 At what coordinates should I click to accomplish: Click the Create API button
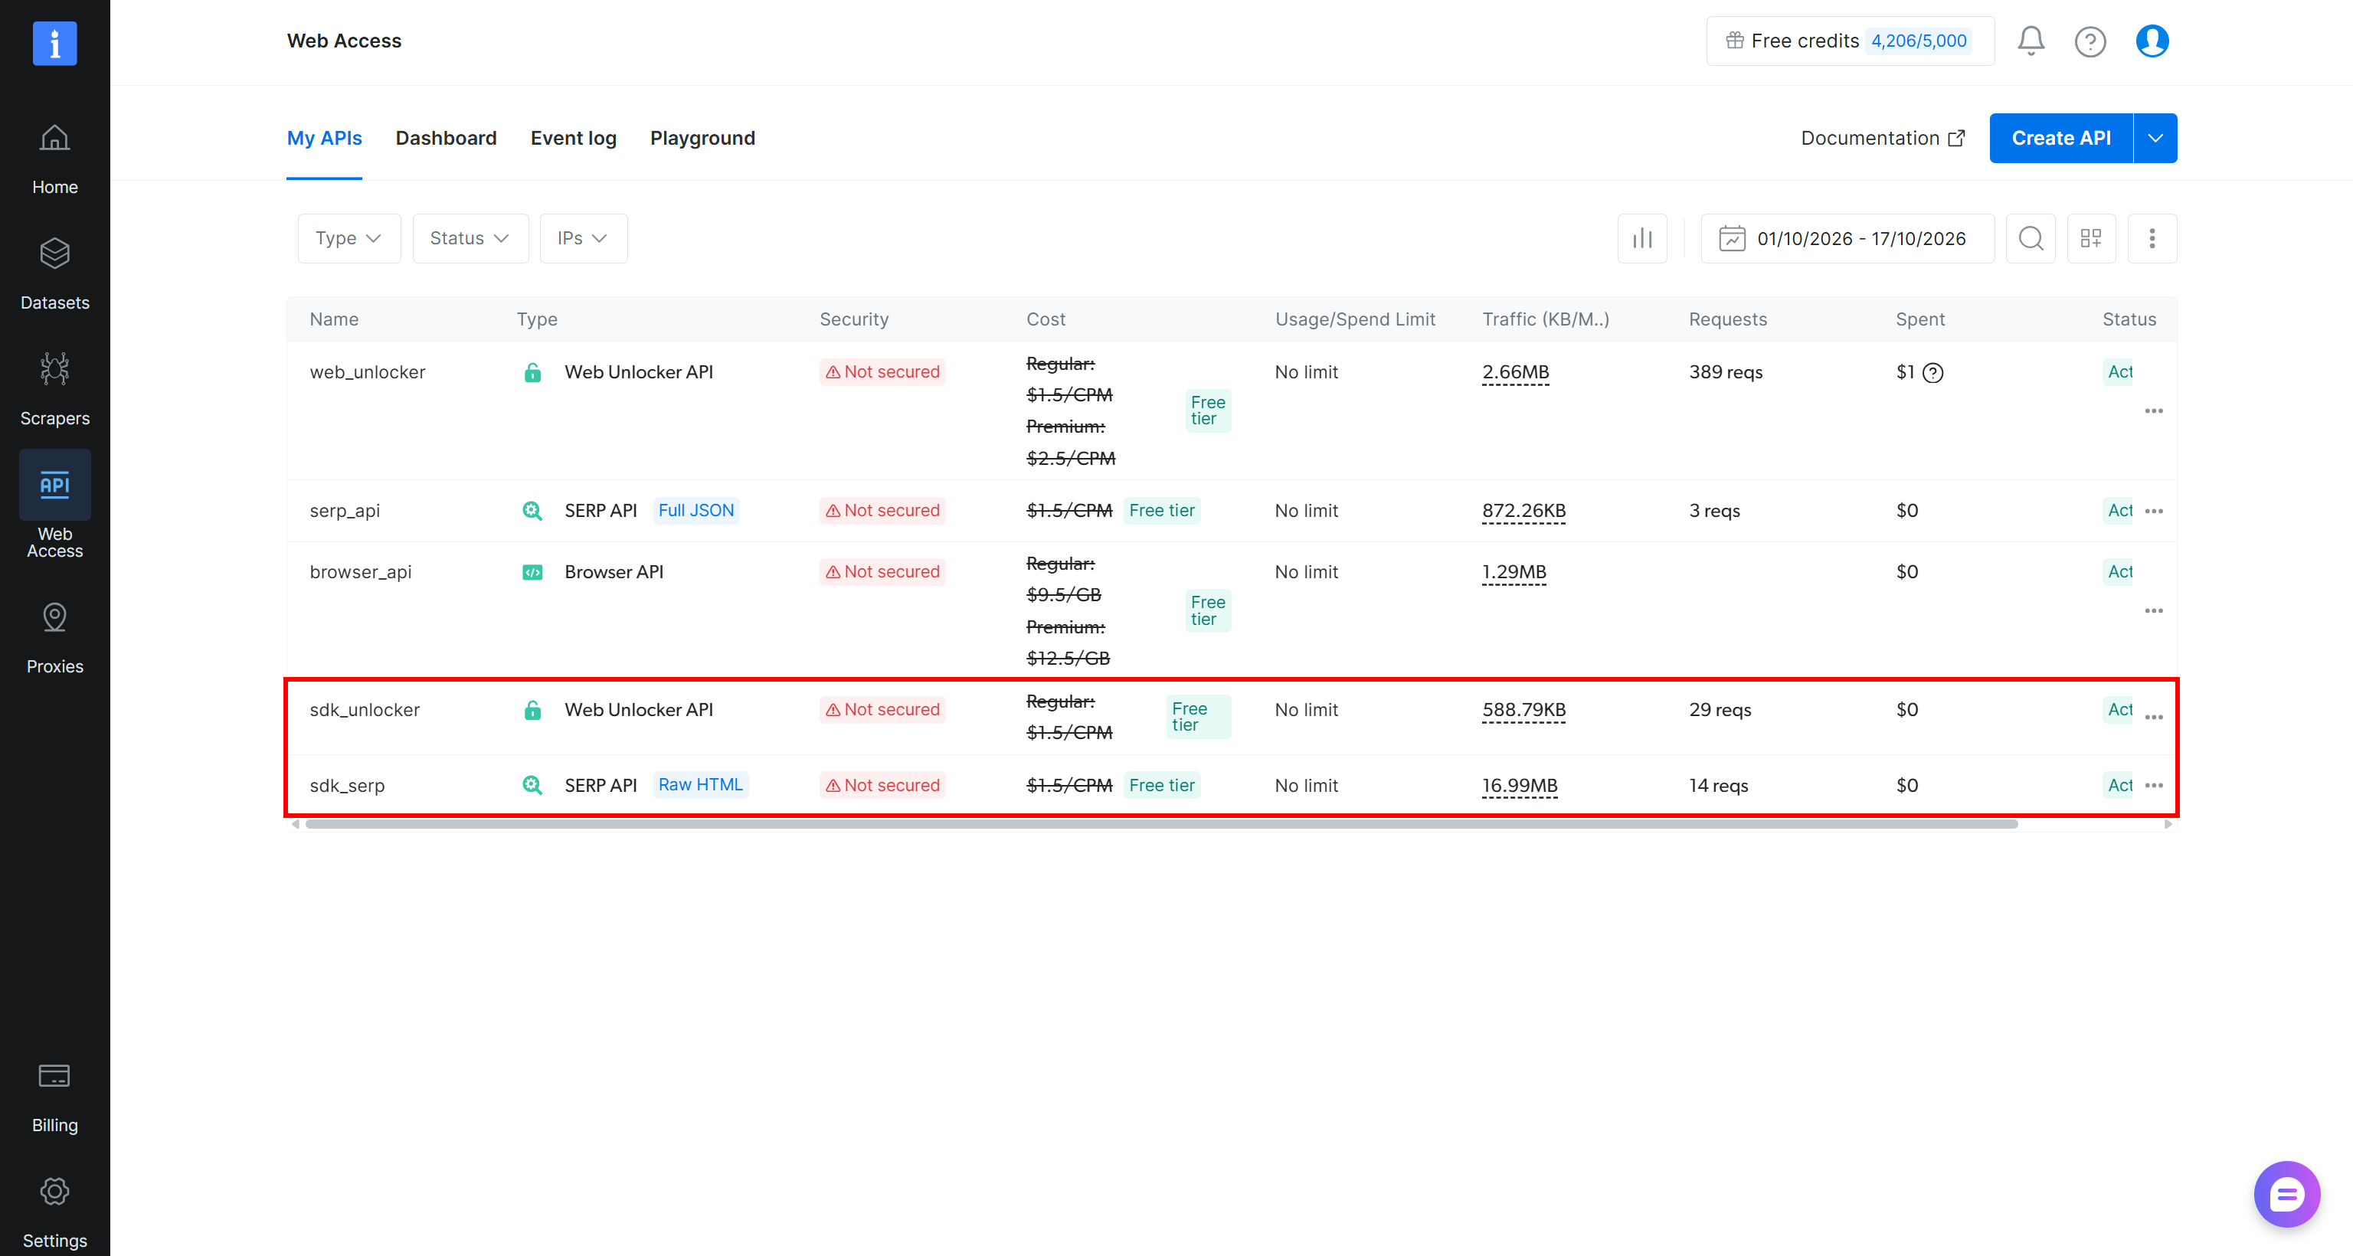tap(2060, 138)
